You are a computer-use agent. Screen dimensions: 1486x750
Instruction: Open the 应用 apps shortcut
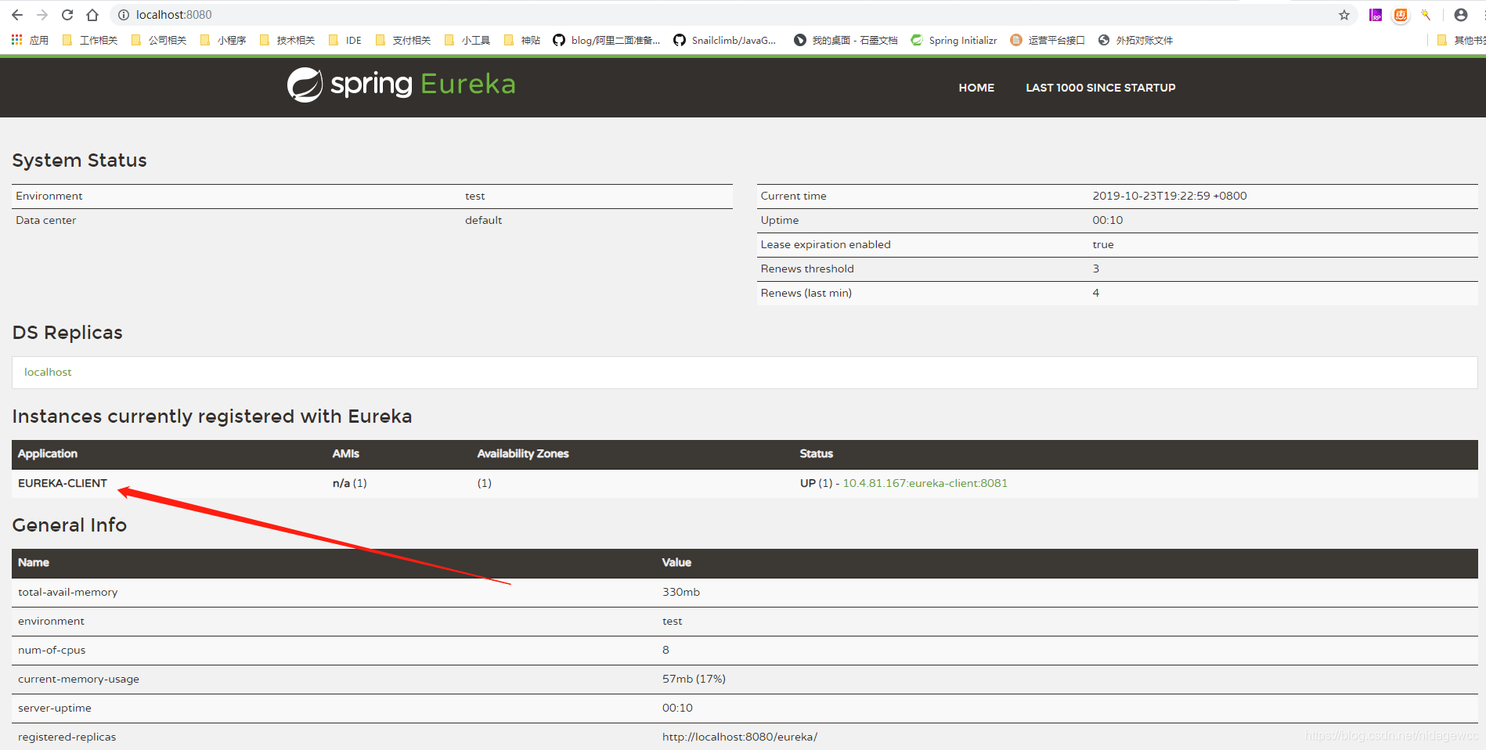click(x=30, y=40)
